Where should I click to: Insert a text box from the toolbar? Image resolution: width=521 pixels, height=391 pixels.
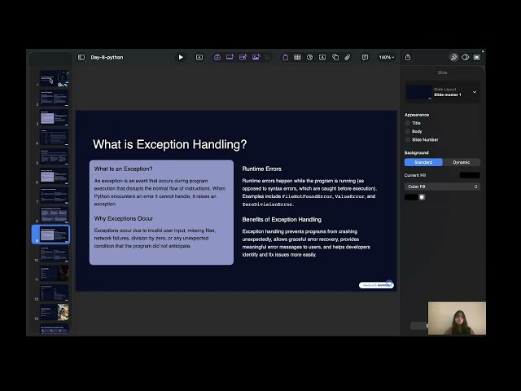coord(322,57)
